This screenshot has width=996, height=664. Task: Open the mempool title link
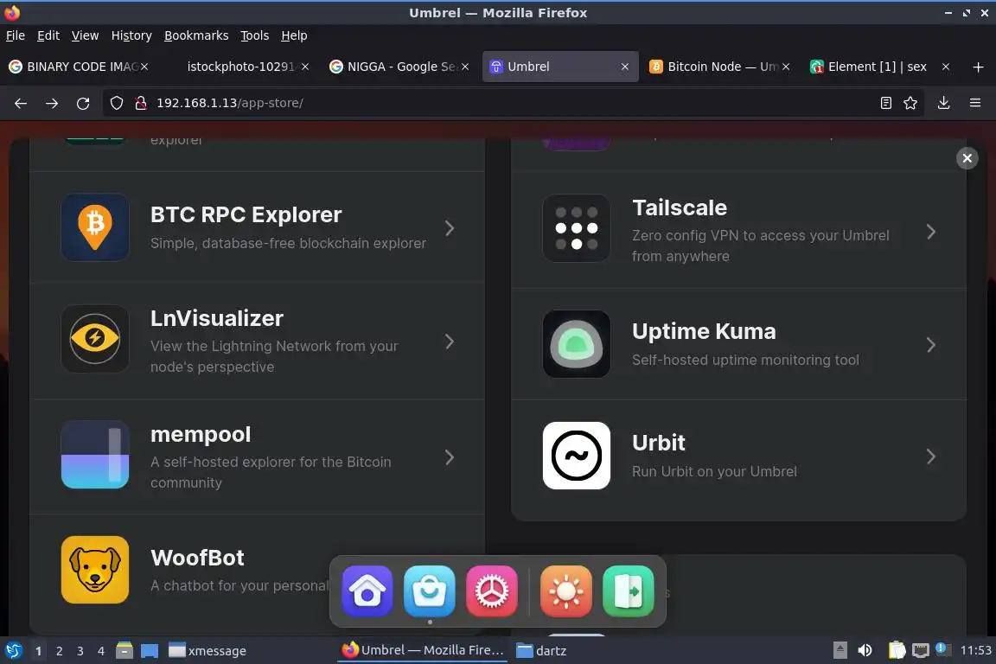(x=201, y=435)
